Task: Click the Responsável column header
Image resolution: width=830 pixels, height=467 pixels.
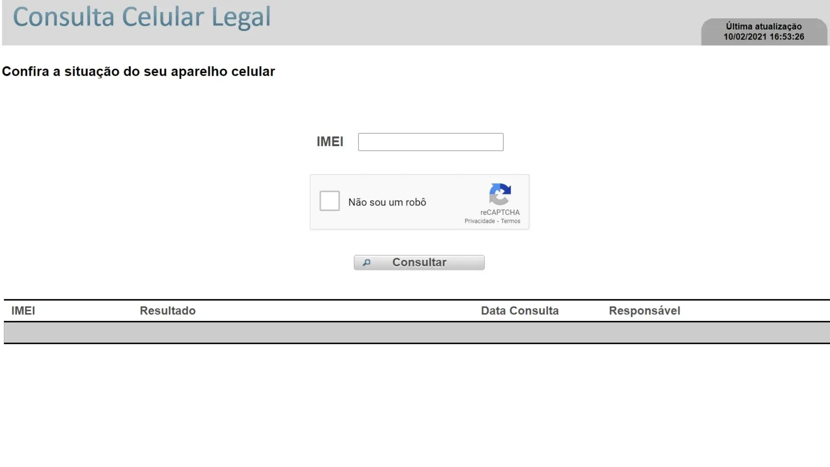Action: pos(645,311)
